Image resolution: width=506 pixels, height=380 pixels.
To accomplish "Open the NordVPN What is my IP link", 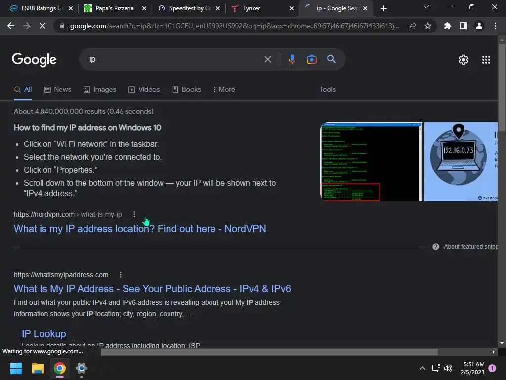I will (x=140, y=229).
